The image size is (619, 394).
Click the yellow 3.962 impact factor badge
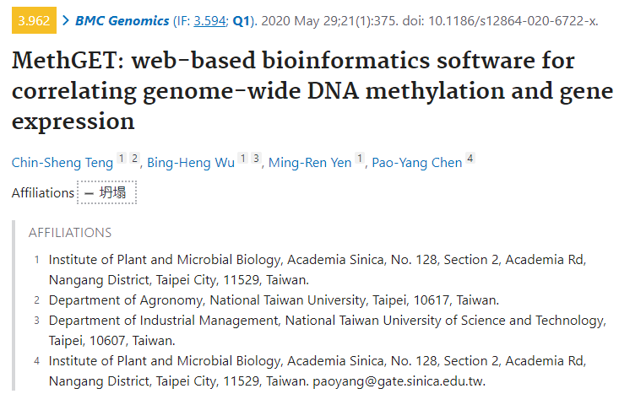(34, 20)
